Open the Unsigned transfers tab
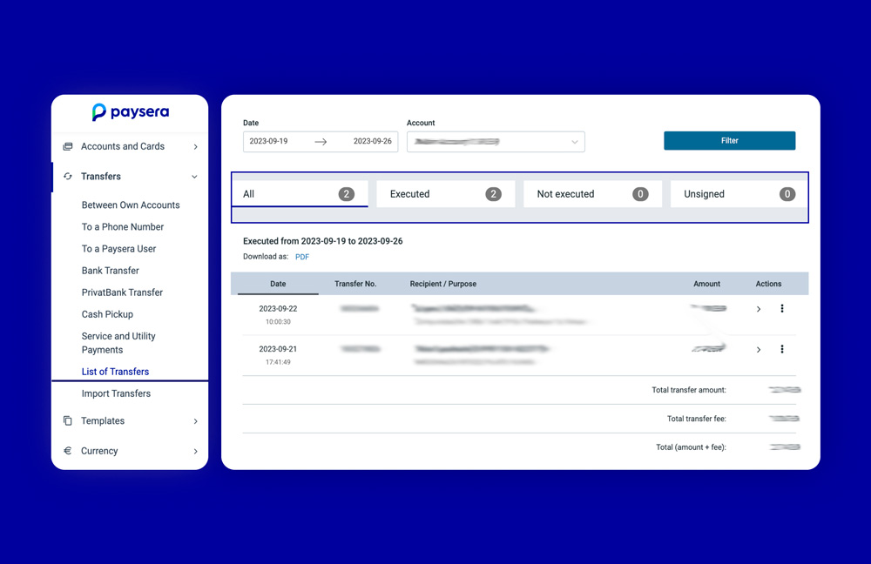 [737, 193]
